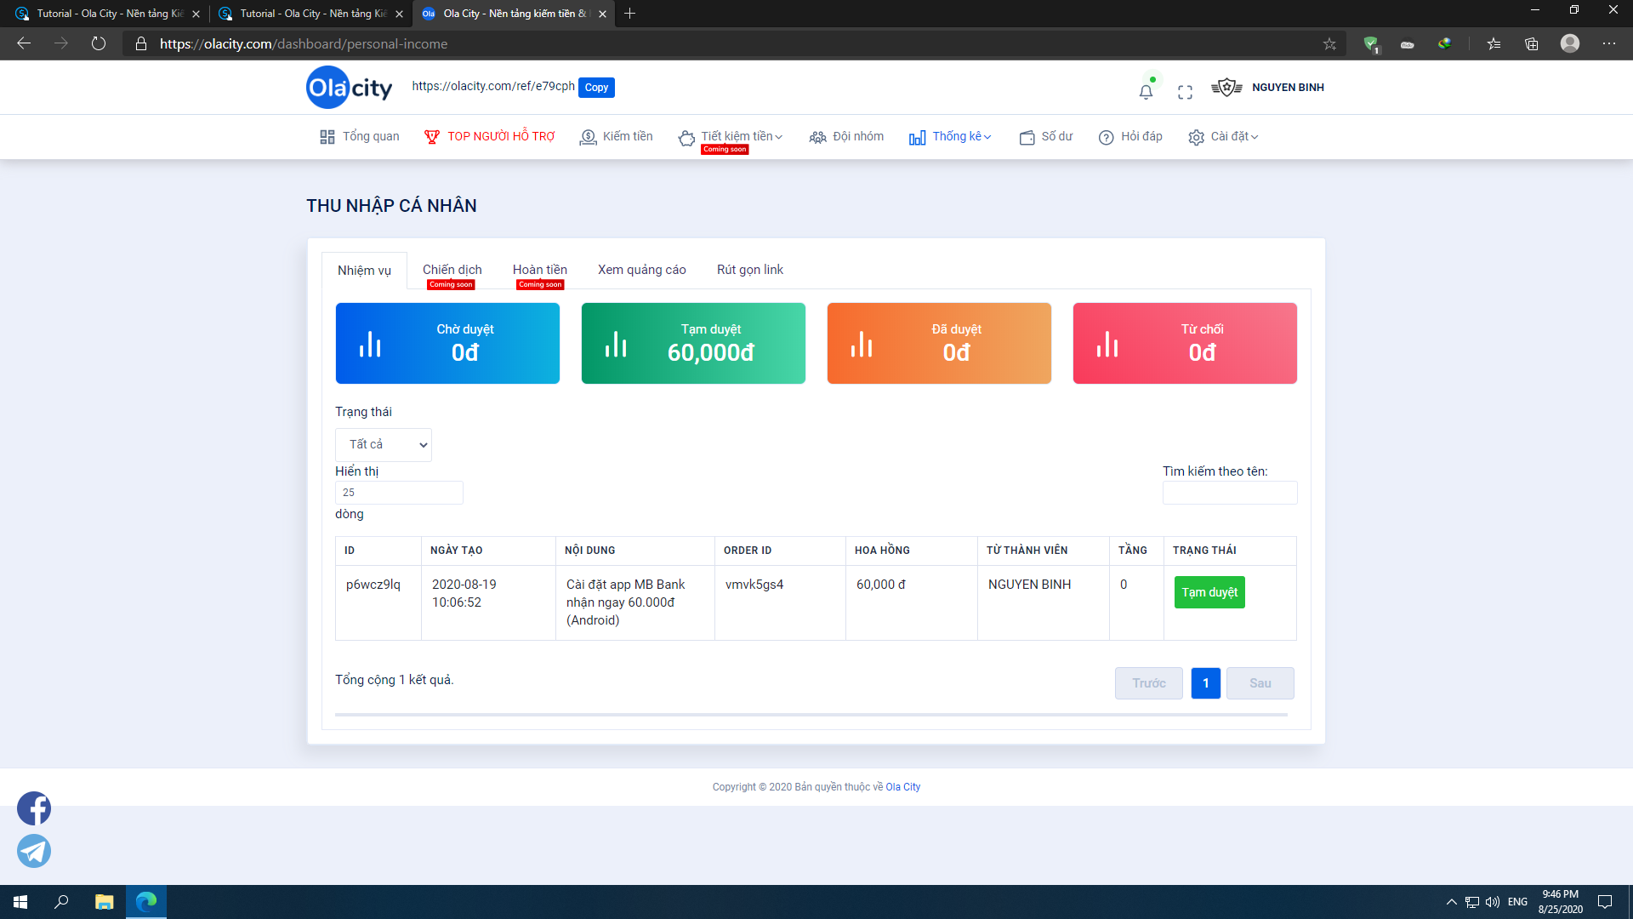Click the Ola City footer link
The height and width of the screenshot is (919, 1633).
click(902, 787)
